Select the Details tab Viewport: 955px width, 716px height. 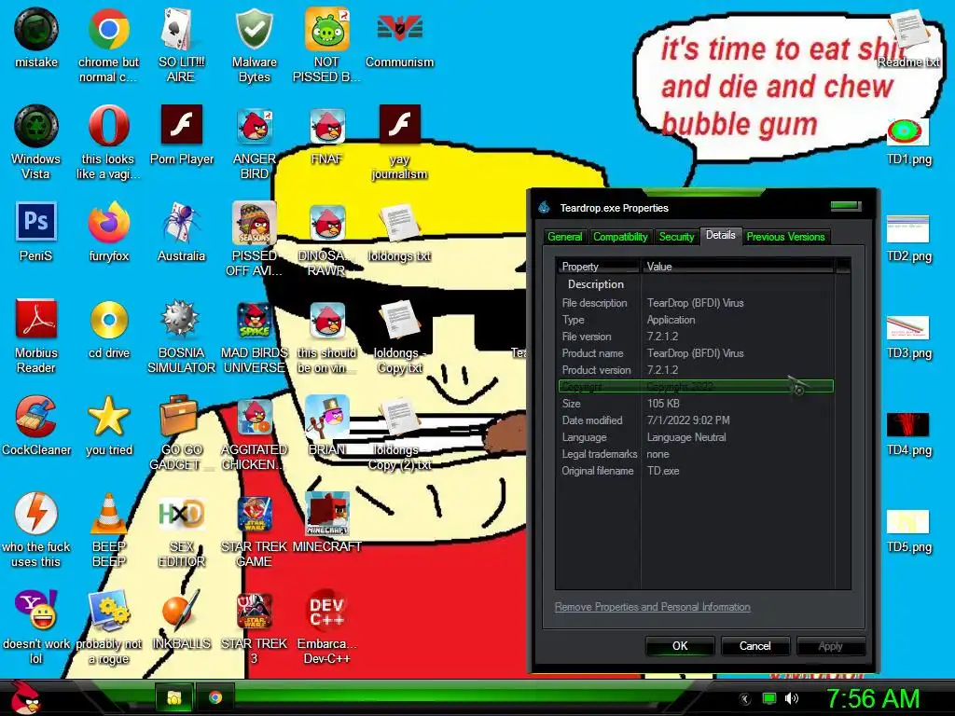coord(721,235)
